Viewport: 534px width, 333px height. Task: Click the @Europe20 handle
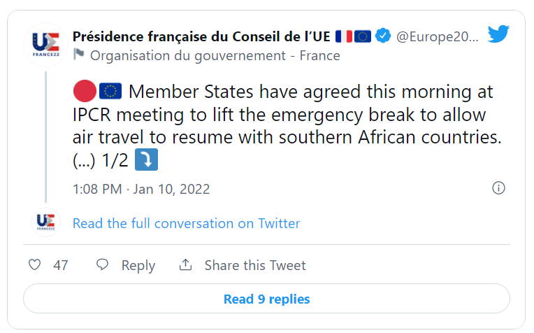pos(438,36)
